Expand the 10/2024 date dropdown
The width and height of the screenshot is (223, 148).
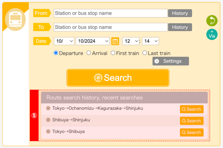click(93, 41)
